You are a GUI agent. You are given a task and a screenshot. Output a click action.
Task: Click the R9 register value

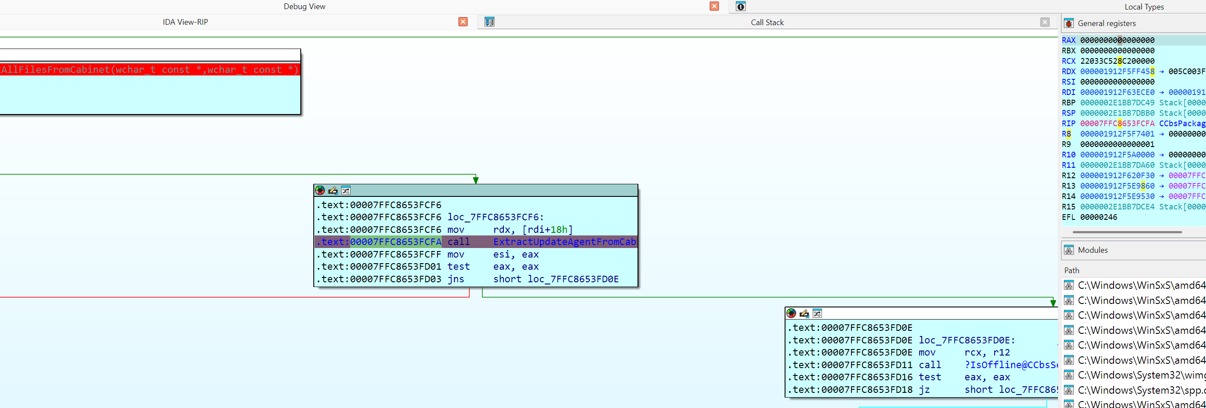1117,144
